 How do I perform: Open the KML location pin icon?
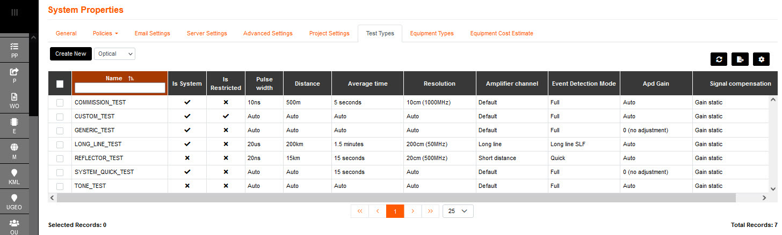15,176
